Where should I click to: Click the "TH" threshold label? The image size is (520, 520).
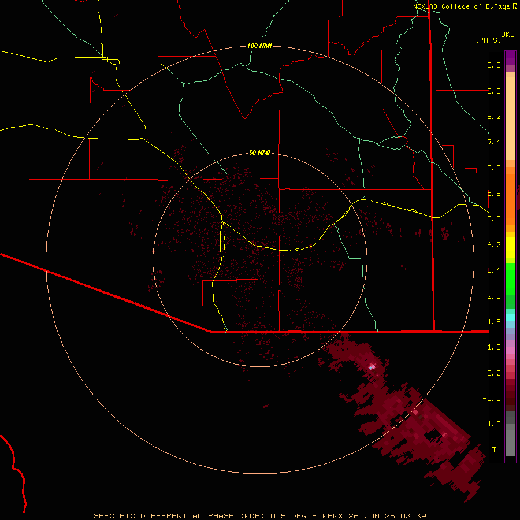[x=496, y=450]
